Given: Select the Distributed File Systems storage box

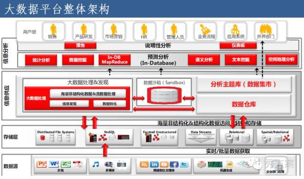Looking at the screenshot, I should (x=56, y=137).
